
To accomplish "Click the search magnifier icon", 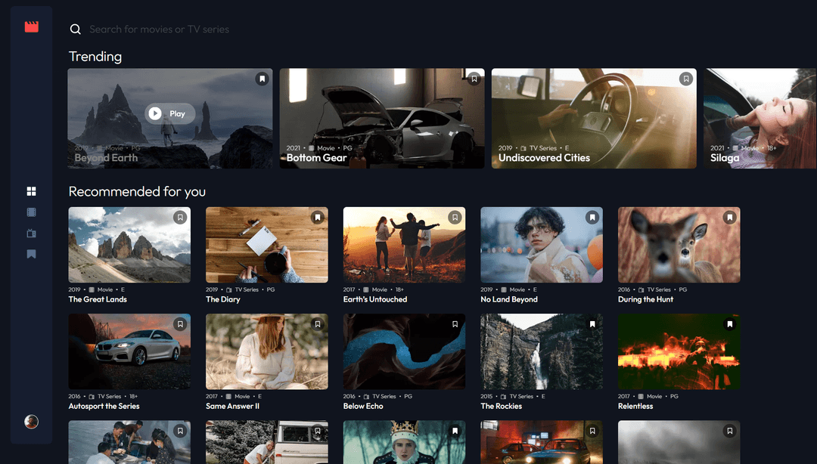I will (76, 29).
